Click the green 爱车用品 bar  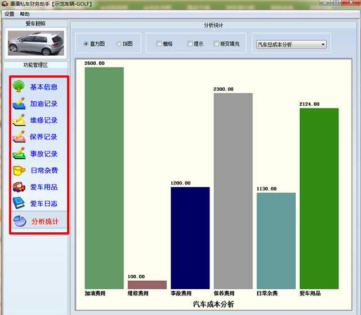pos(319,199)
